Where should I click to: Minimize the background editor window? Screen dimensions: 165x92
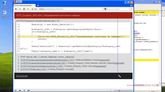(x=153, y=2)
